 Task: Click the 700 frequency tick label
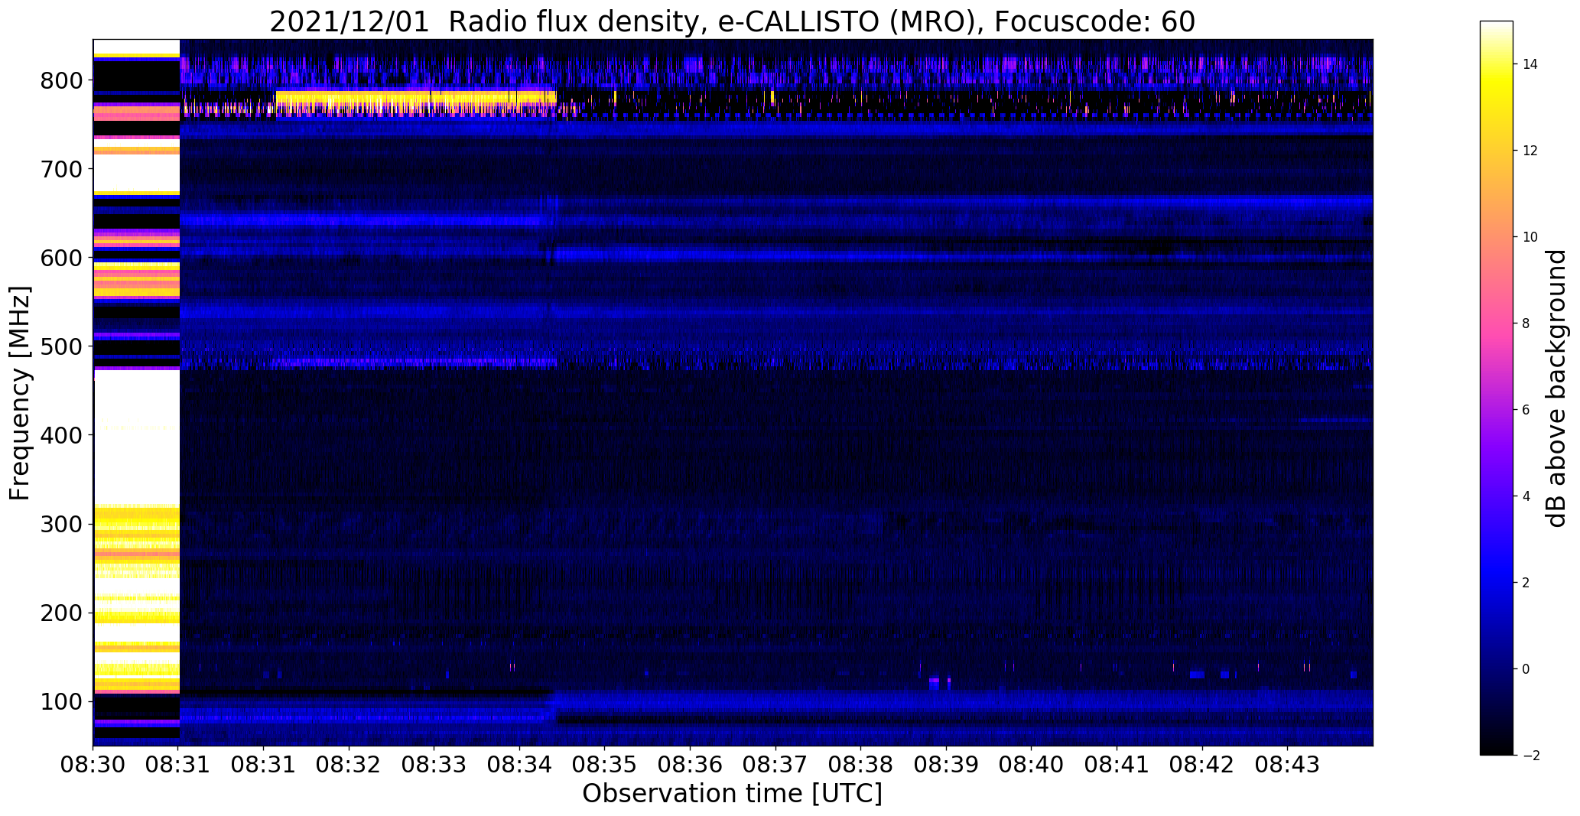[60, 169]
